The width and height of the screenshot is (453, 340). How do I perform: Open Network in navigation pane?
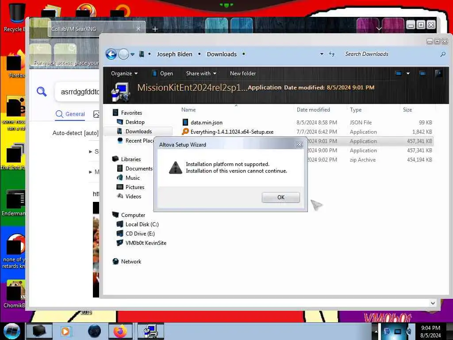(x=131, y=261)
